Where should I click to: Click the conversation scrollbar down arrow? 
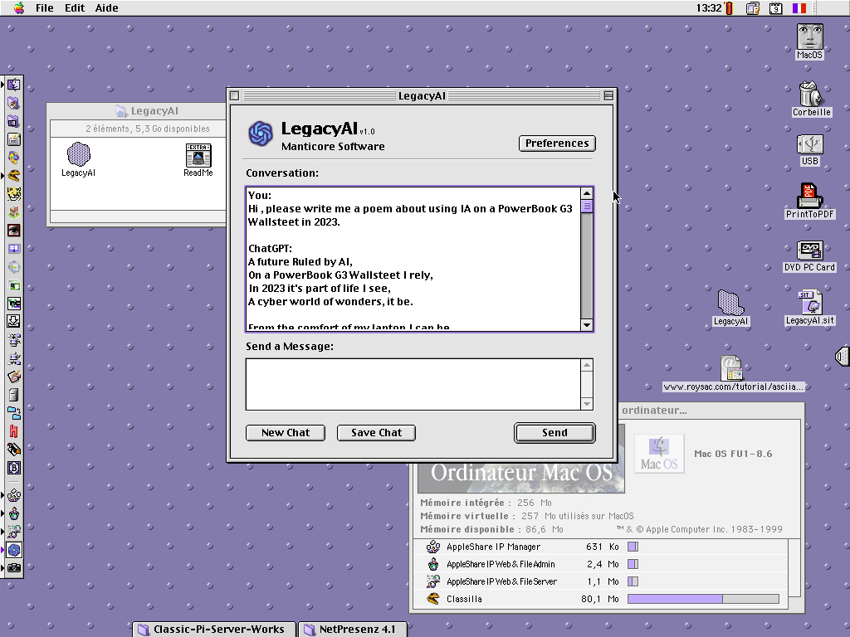(587, 325)
